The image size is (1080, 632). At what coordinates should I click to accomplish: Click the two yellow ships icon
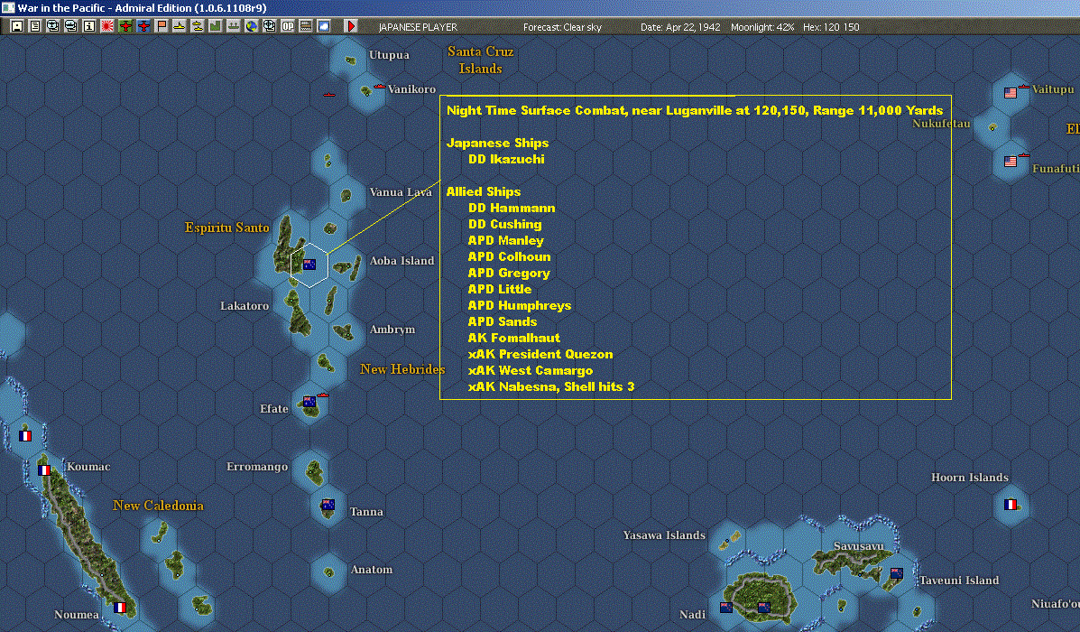197,26
